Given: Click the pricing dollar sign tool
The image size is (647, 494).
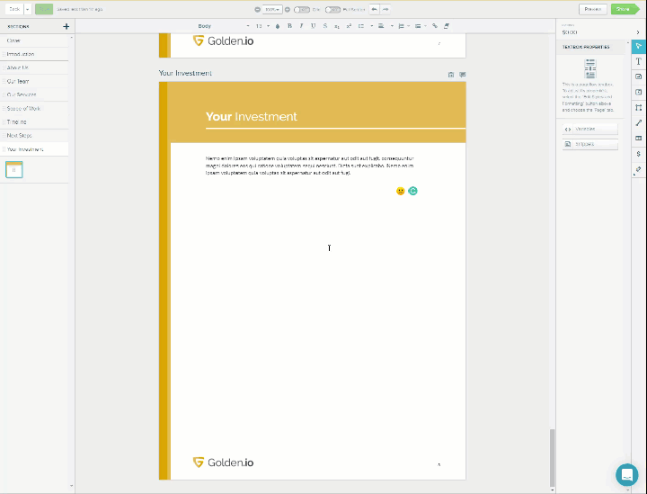Looking at the screenshot, I should (638, 154).
